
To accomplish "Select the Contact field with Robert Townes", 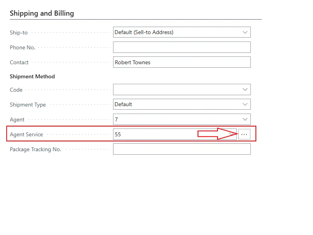I will point(182,62).
